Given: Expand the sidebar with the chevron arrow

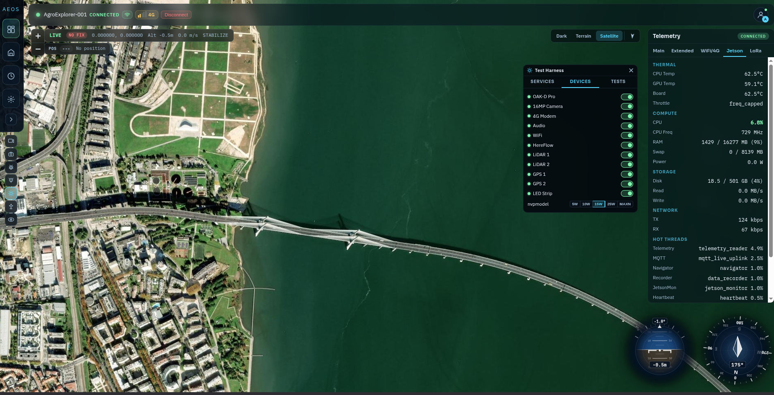Looking at the screenshot, I should coord(11,119).
